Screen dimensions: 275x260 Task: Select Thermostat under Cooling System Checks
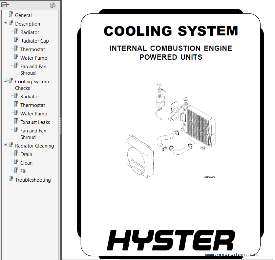click(32, 105)
